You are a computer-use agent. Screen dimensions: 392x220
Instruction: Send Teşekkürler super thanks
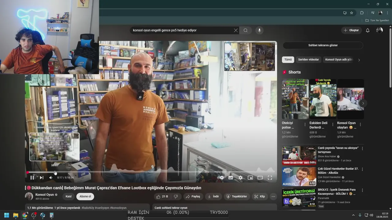tap(236, 196)
